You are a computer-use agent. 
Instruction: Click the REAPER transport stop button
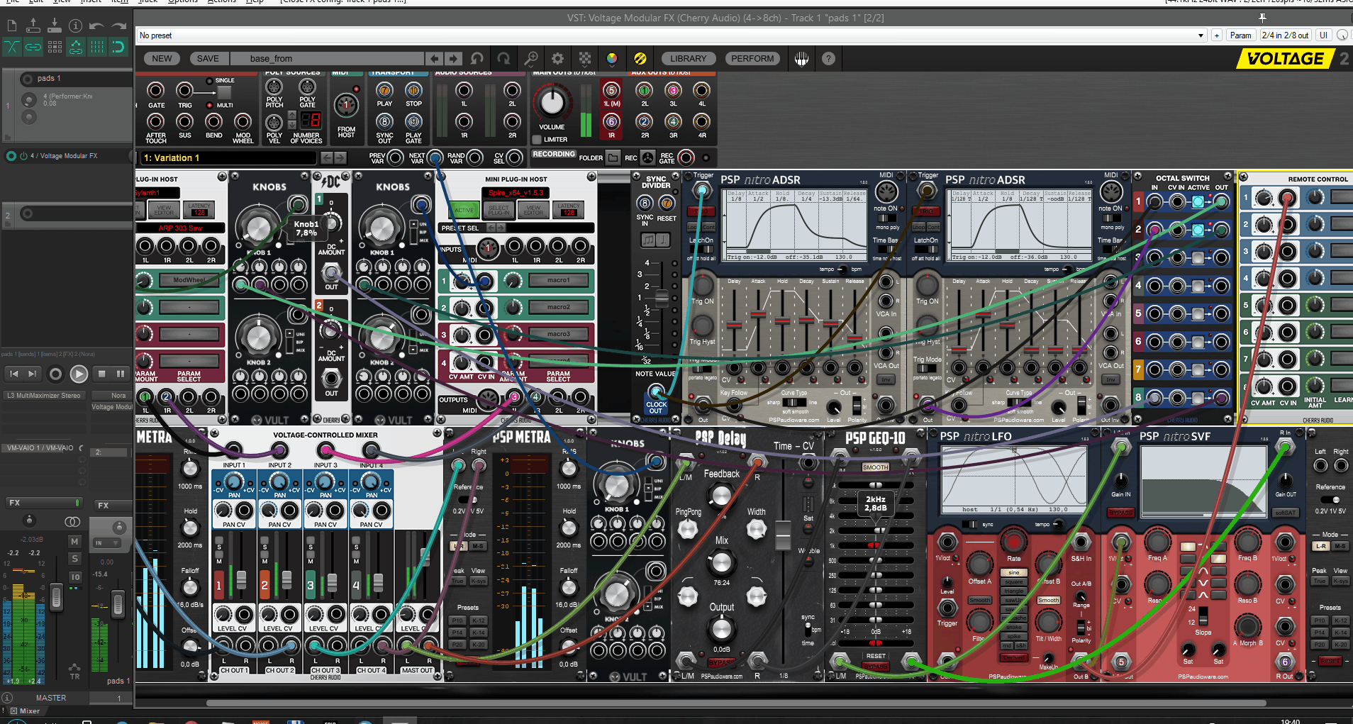101,373
